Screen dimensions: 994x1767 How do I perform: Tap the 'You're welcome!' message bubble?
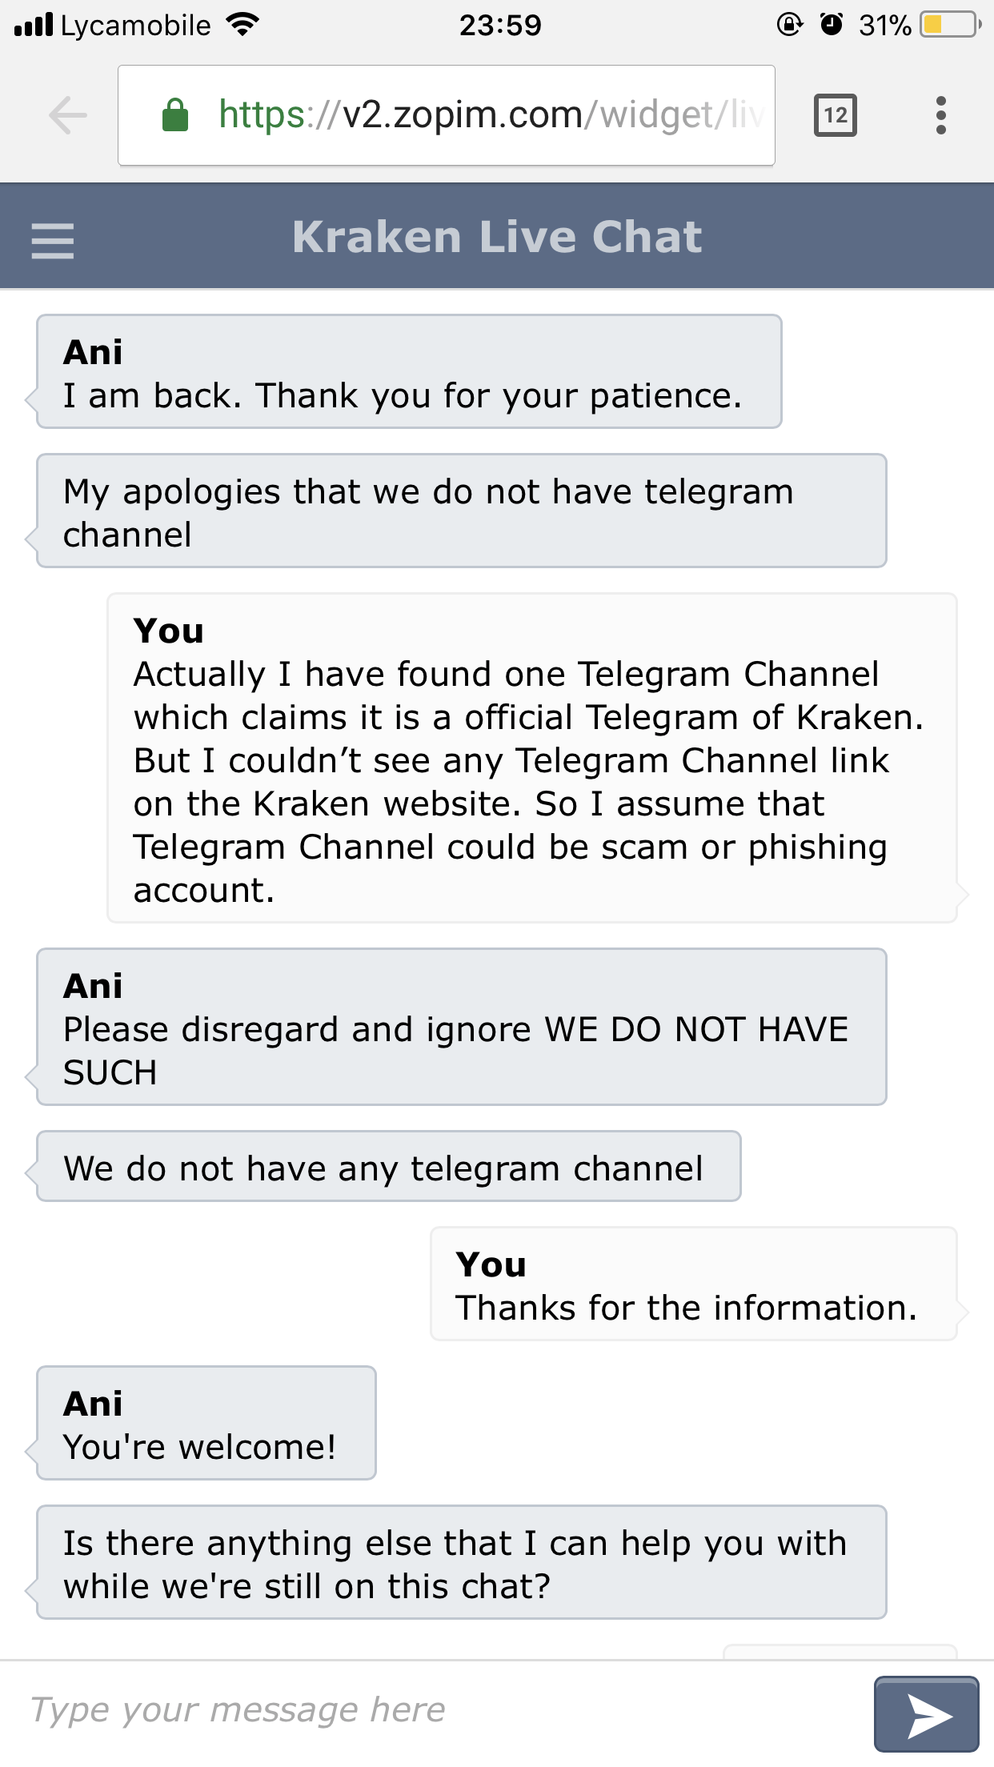(x=206, y=1423)
